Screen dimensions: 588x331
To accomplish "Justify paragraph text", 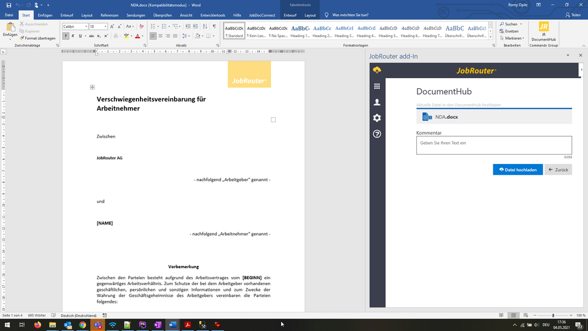I will pyautogui.click(x=175, y=36).
